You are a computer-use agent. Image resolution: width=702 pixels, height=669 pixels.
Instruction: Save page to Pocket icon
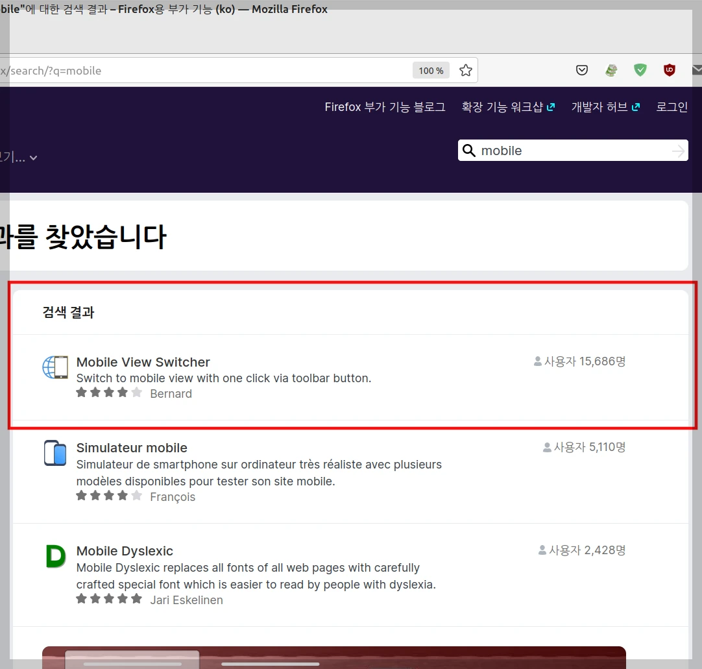pyautogui.click(x=581, y=70)
